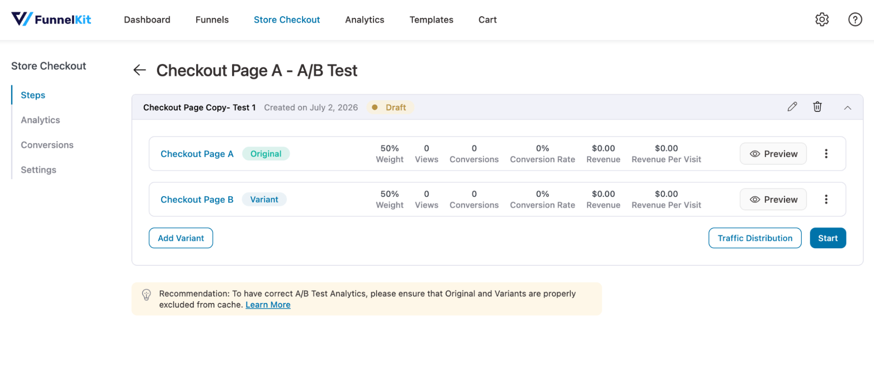Click 50% Weight for Checkout Page A
Screen dimensions: 874x365
click(390, 154)
